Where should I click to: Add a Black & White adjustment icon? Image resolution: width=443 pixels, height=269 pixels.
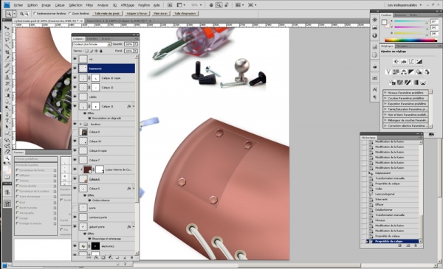coord(411,72)
